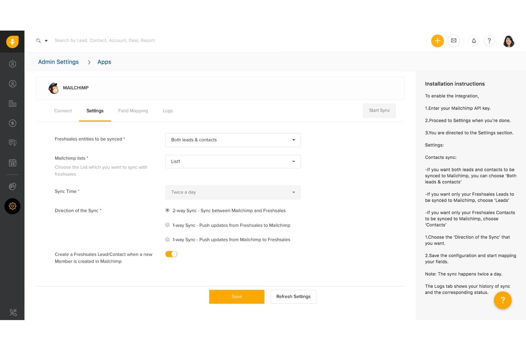Open Contacts via the circular person icon

coord(12,84)
